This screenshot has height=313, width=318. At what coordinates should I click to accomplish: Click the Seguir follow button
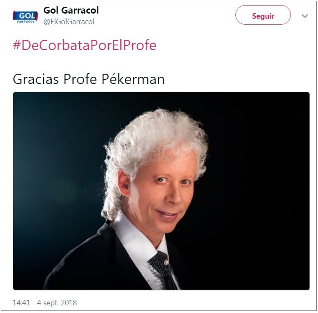pyautogui.click(x=263, y=15)
